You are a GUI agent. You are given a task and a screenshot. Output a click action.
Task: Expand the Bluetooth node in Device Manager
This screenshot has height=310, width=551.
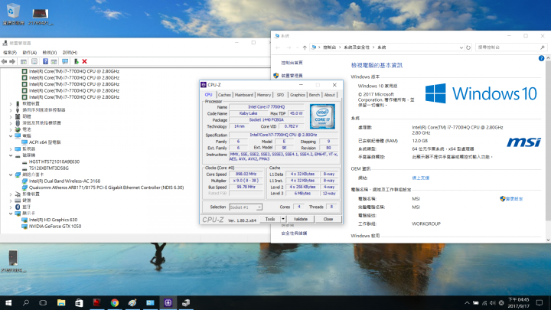pos(11,207)
